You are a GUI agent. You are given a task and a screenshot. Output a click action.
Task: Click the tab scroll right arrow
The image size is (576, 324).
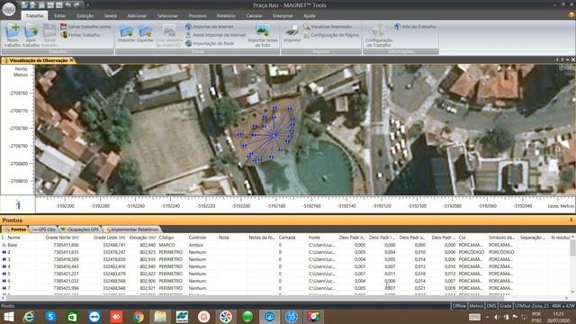[x=562, y=59]
